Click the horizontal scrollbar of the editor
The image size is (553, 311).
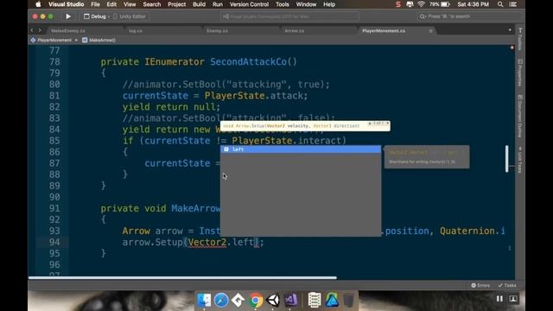click(182, 278)
